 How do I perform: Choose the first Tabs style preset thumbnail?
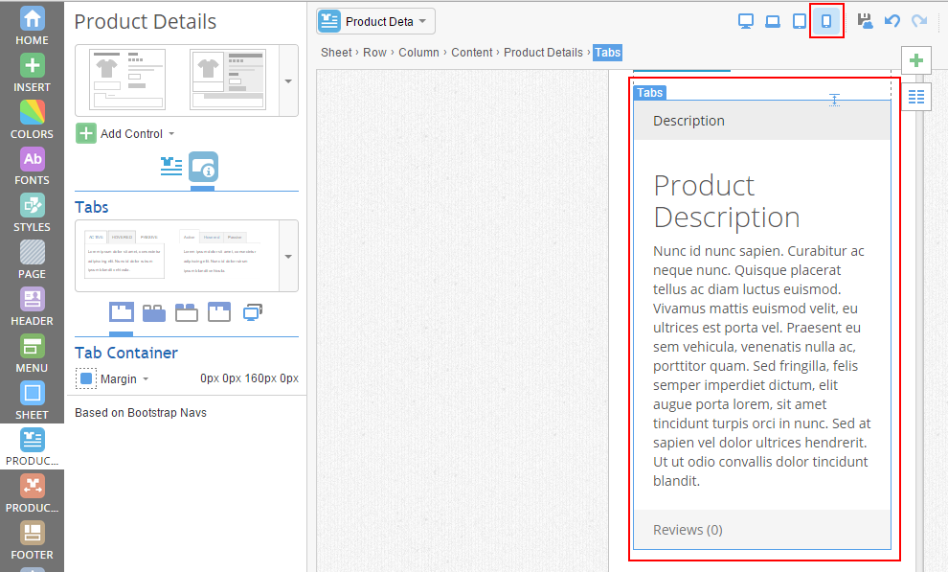pos(124,254)
